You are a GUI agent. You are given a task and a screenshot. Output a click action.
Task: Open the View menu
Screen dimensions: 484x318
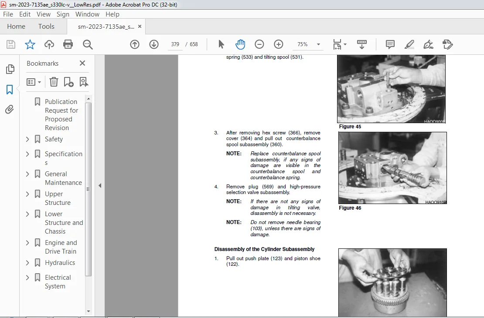[x=44, y=14]
